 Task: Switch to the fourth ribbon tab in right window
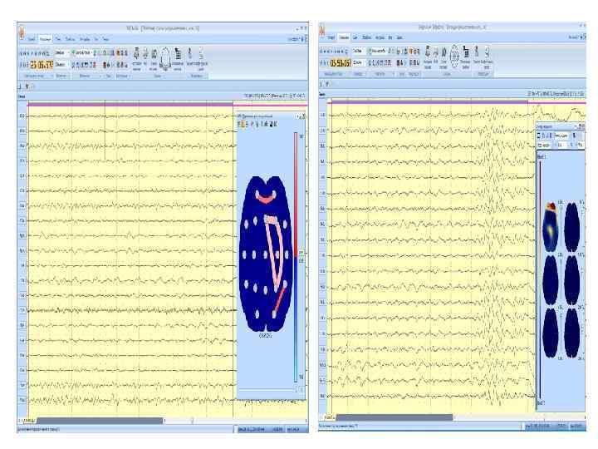tap(367, 37)
